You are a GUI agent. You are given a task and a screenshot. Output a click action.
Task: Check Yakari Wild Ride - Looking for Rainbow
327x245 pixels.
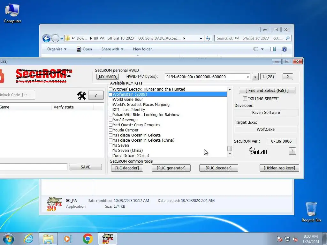[111, 115]
